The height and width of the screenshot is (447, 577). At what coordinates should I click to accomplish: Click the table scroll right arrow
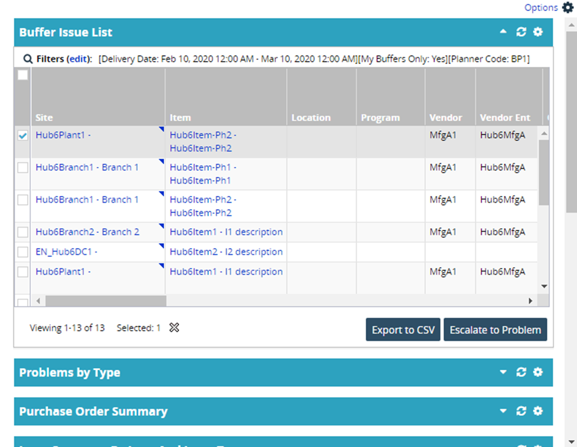pyautogui.click(x=530, y=301)
